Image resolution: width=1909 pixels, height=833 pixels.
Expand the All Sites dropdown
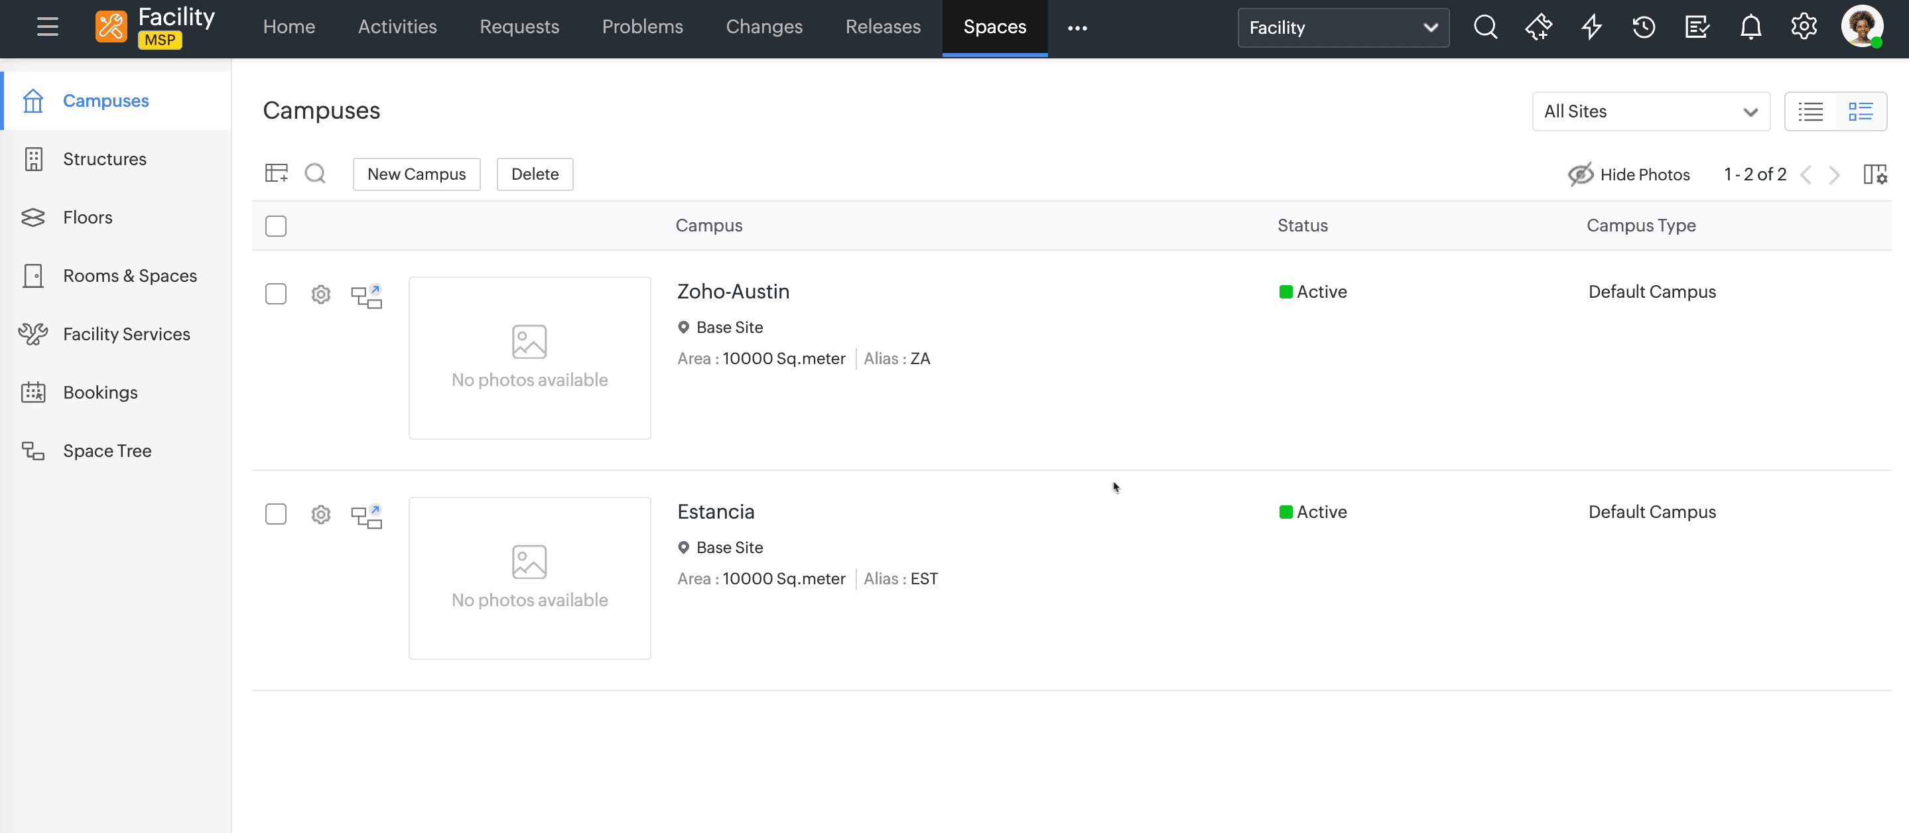coord(1650,112)
